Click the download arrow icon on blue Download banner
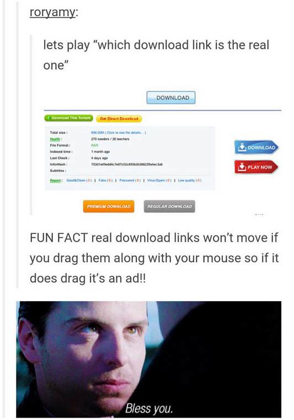This screenshot has height=420, width=294. (242, 147)
